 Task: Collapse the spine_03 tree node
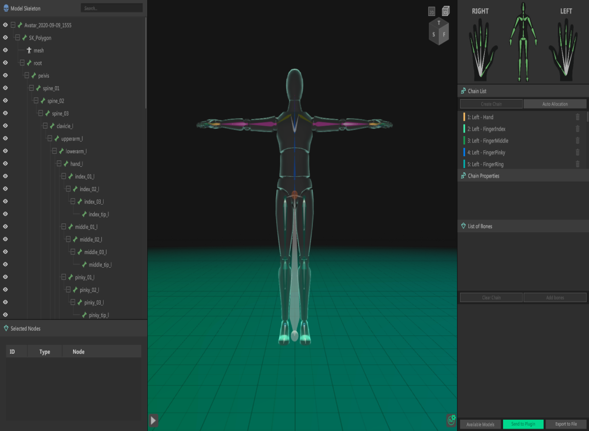click(40, 113)
